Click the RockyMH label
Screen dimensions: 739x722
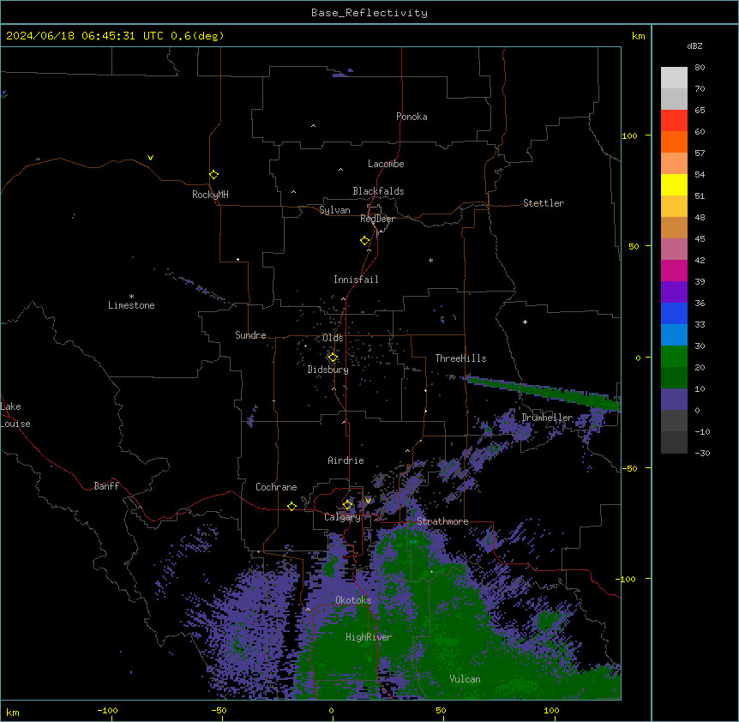coord(210,195)
